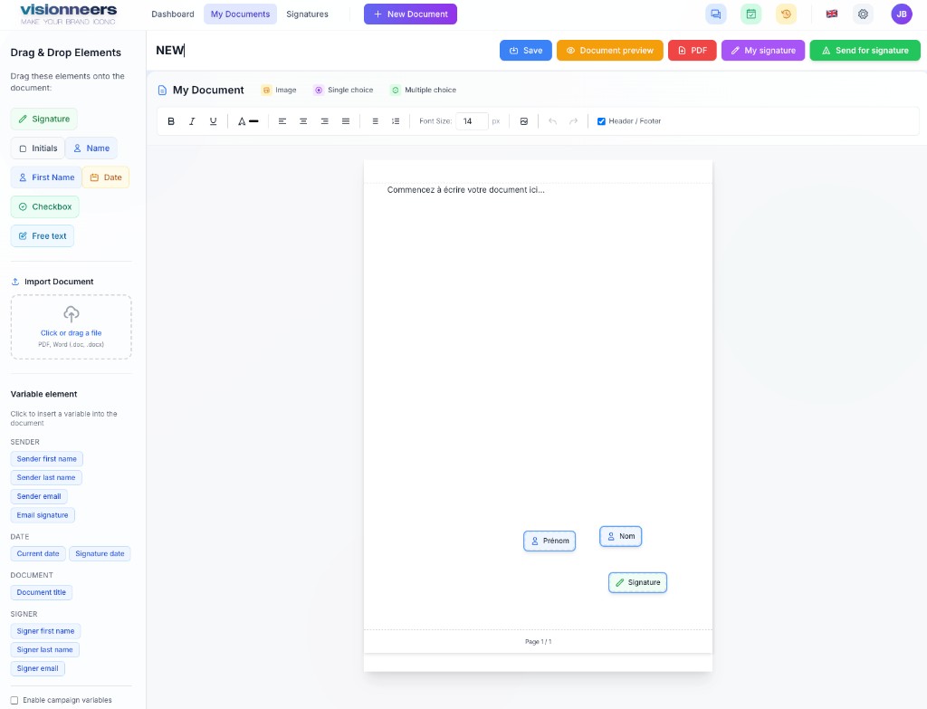Enable campaign variables checkbox
The height and width of the screenshot is (709, 927).
(16, 700)
